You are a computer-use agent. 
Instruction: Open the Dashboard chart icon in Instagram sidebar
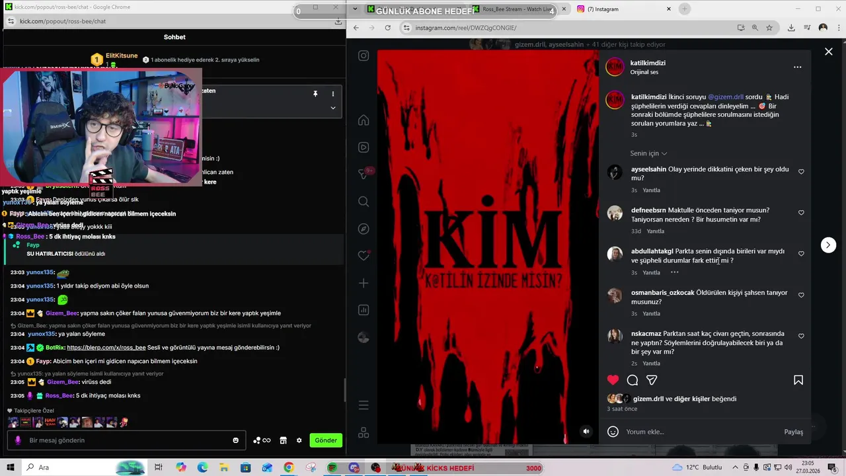[364, 310]
